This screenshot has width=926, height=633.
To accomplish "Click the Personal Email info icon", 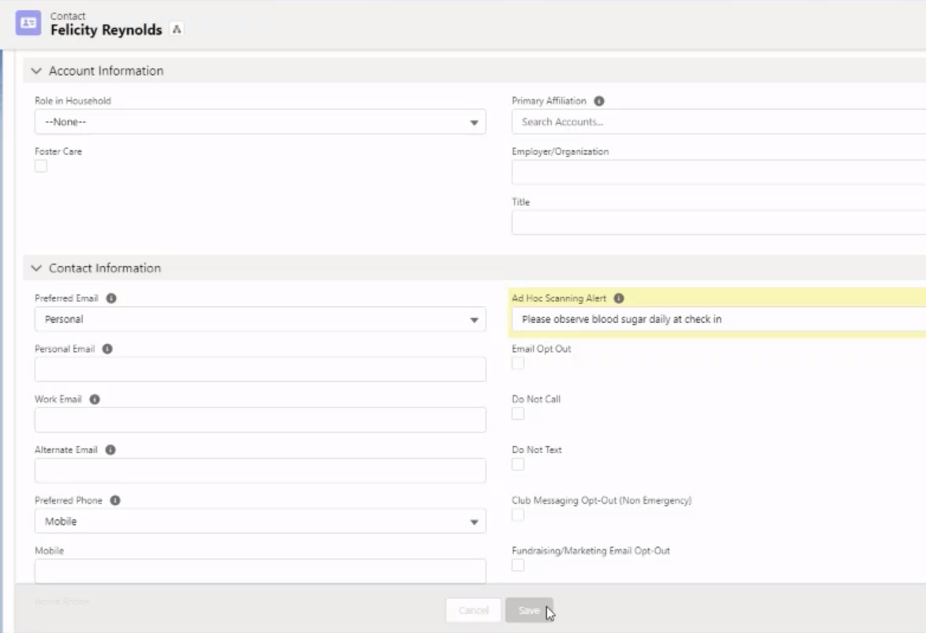I will point(106,350).
